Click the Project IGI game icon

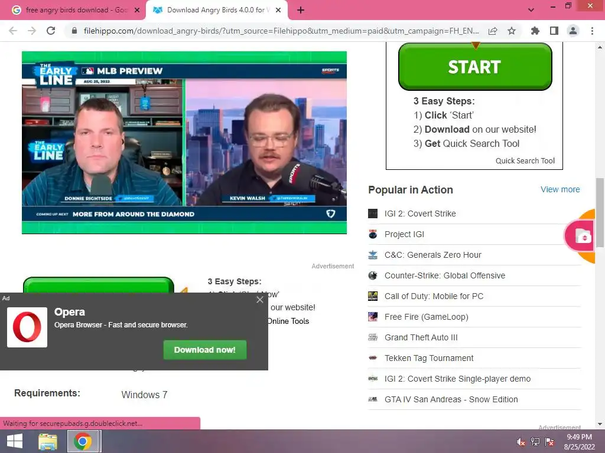pyautogui.click(x=373, y=234)
